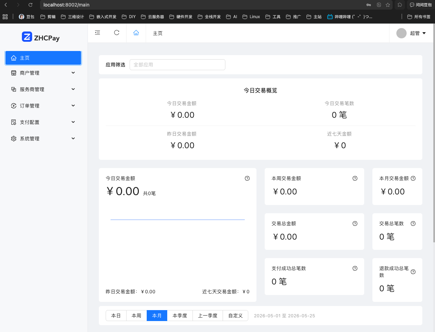Select the home icon tab
The width and height of the screenshot is (435, 332).
click(x=136, y=33)
